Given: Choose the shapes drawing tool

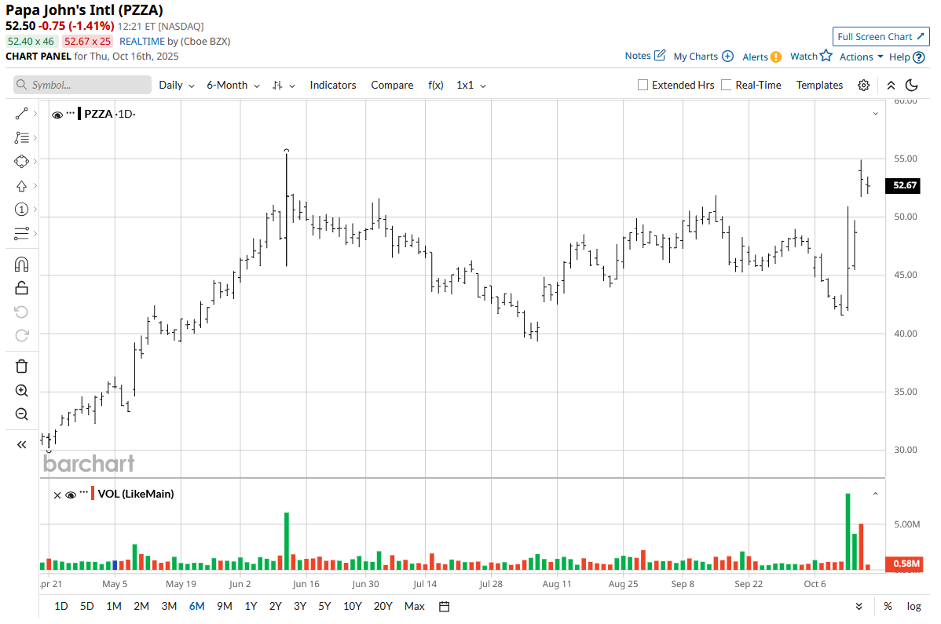Looking at the screenshot, I should [22, 161].
